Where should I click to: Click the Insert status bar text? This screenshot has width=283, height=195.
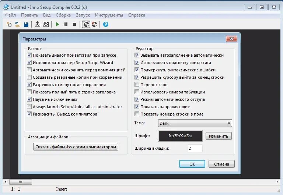[x=62, y=189]
